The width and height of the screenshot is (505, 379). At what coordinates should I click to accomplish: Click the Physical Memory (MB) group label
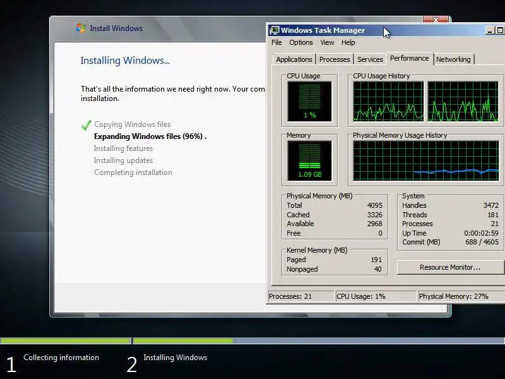pyautogui.click(x=319, y=196)
